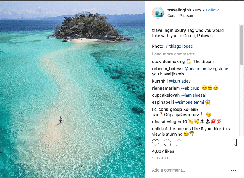Image resolution: width=244 pixels, height=178 pixels.
Task: Click the island beach photo
Action: [x=72, y=90]
